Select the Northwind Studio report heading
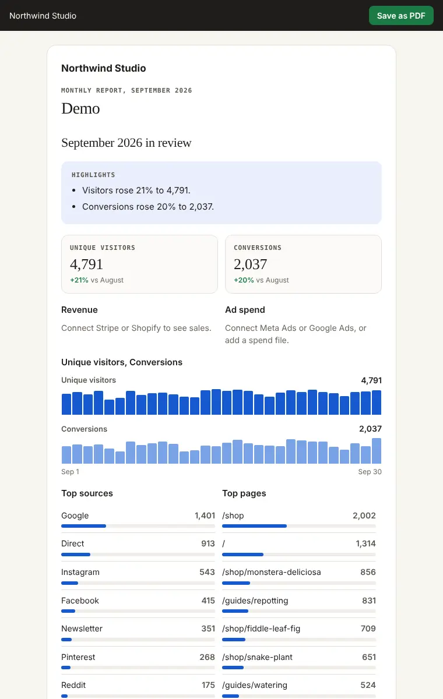The width and height of the screenshot is (443, 699). pos(104,68)
